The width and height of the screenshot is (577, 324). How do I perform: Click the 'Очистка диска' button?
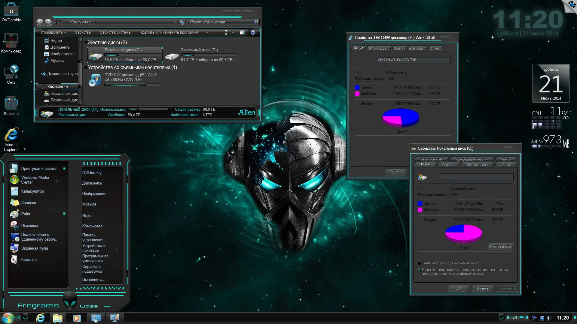click(x=499, y=246)
